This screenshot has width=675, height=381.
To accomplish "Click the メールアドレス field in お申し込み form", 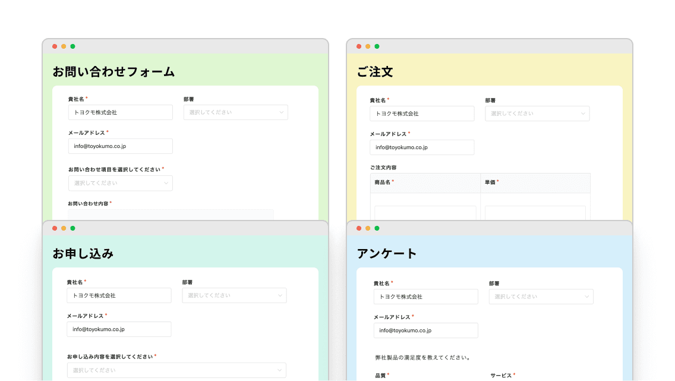I will tap(119, 329).
